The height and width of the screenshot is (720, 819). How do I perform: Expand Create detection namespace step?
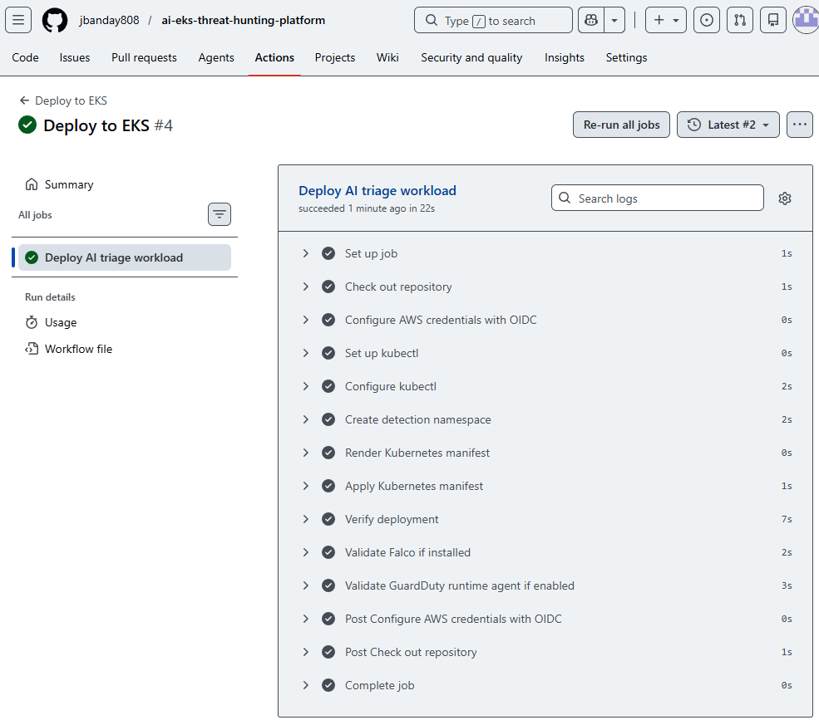[x=545, y=419]
